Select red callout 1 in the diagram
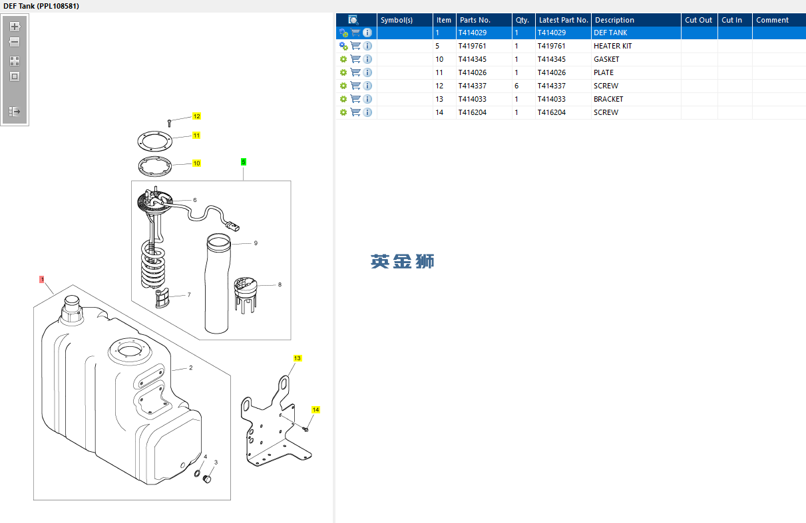Viewport: 806px width, 523px height. point(41,280)
